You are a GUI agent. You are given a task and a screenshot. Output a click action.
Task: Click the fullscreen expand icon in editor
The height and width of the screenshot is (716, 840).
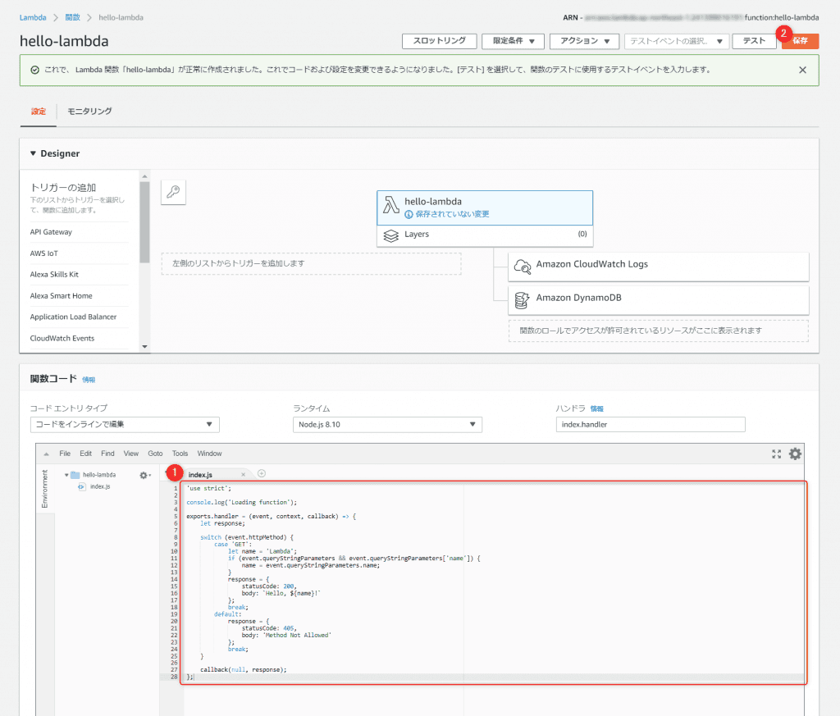click(777, 454)
